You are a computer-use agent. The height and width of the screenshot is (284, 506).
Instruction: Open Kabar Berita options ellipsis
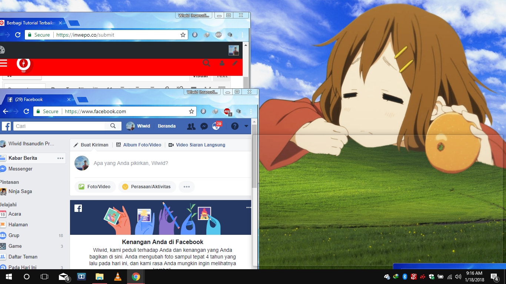coord(60,158)
